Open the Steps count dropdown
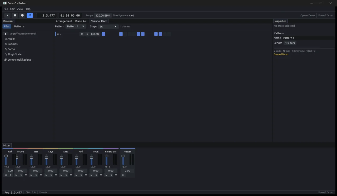Screen dimensions: 337x196 tap(108, 27)
